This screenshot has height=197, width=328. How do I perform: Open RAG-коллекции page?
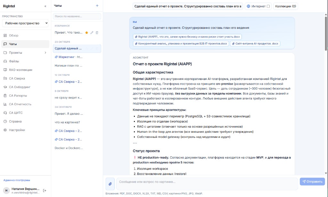[25, 70]
